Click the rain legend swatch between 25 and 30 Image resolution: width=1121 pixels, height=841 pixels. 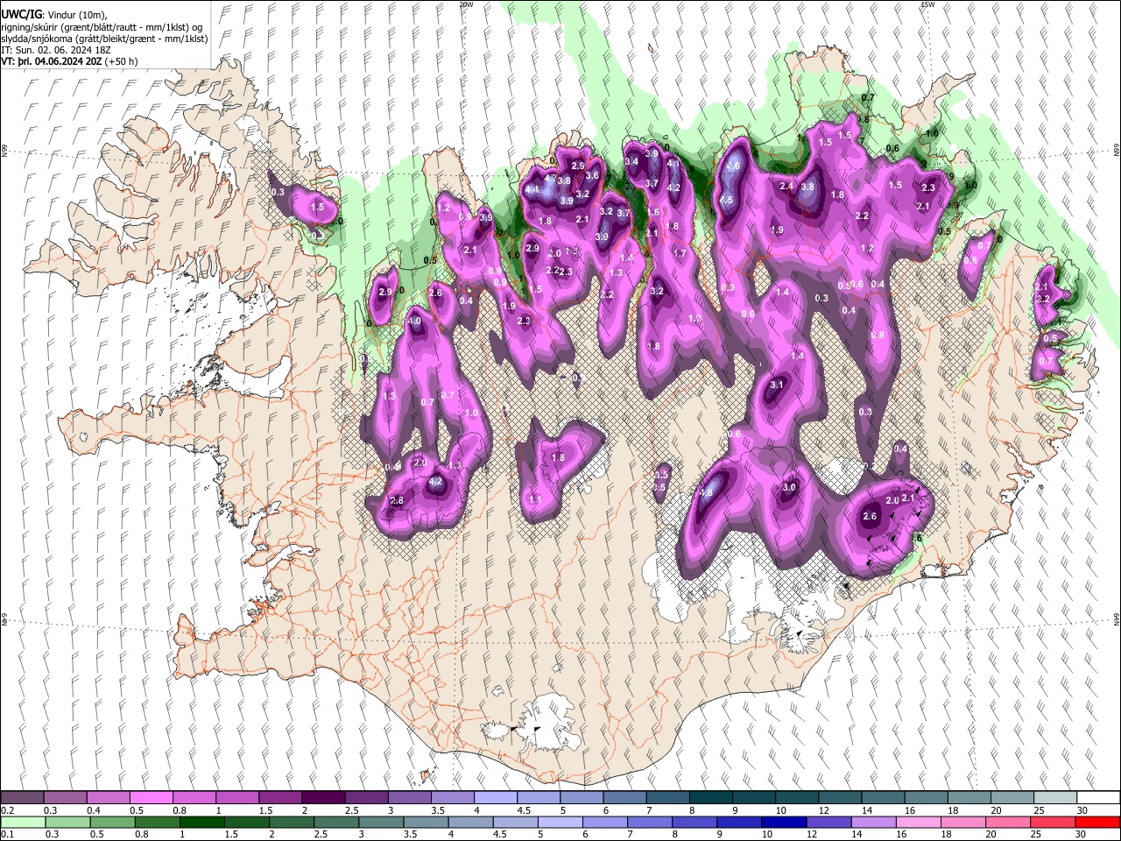[x=1052, y=822]
